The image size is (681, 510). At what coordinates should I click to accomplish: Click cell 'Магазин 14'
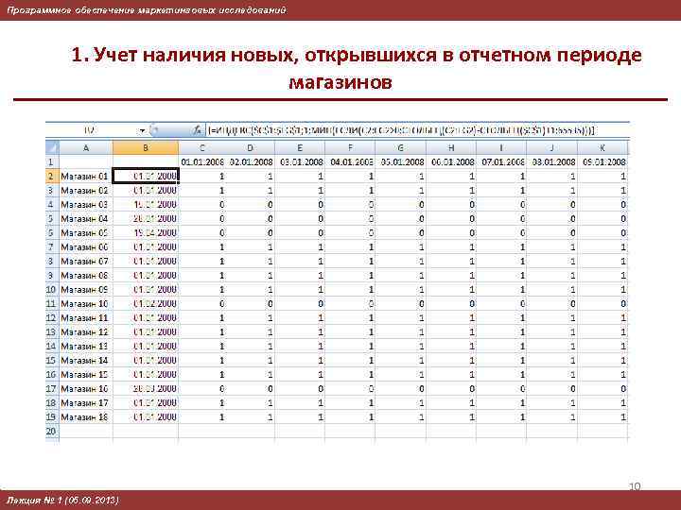pyautogui.click(x=85, y=361)
